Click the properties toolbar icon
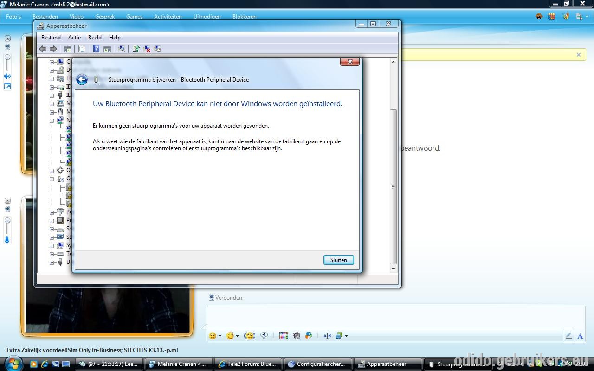This screenshot has height=371, width=594. [x=82, y=49]
